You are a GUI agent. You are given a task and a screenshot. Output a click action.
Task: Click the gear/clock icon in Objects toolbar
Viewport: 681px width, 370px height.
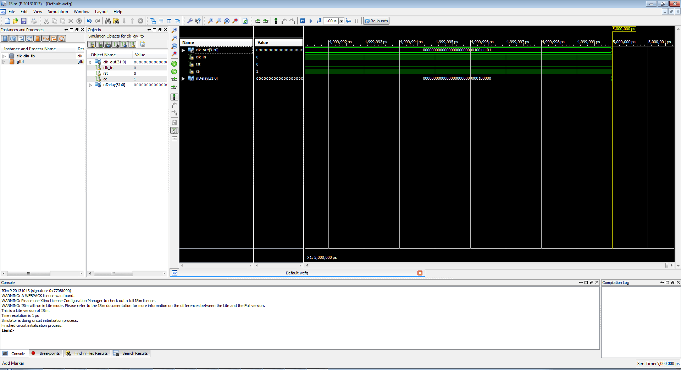tap(142, 44)
